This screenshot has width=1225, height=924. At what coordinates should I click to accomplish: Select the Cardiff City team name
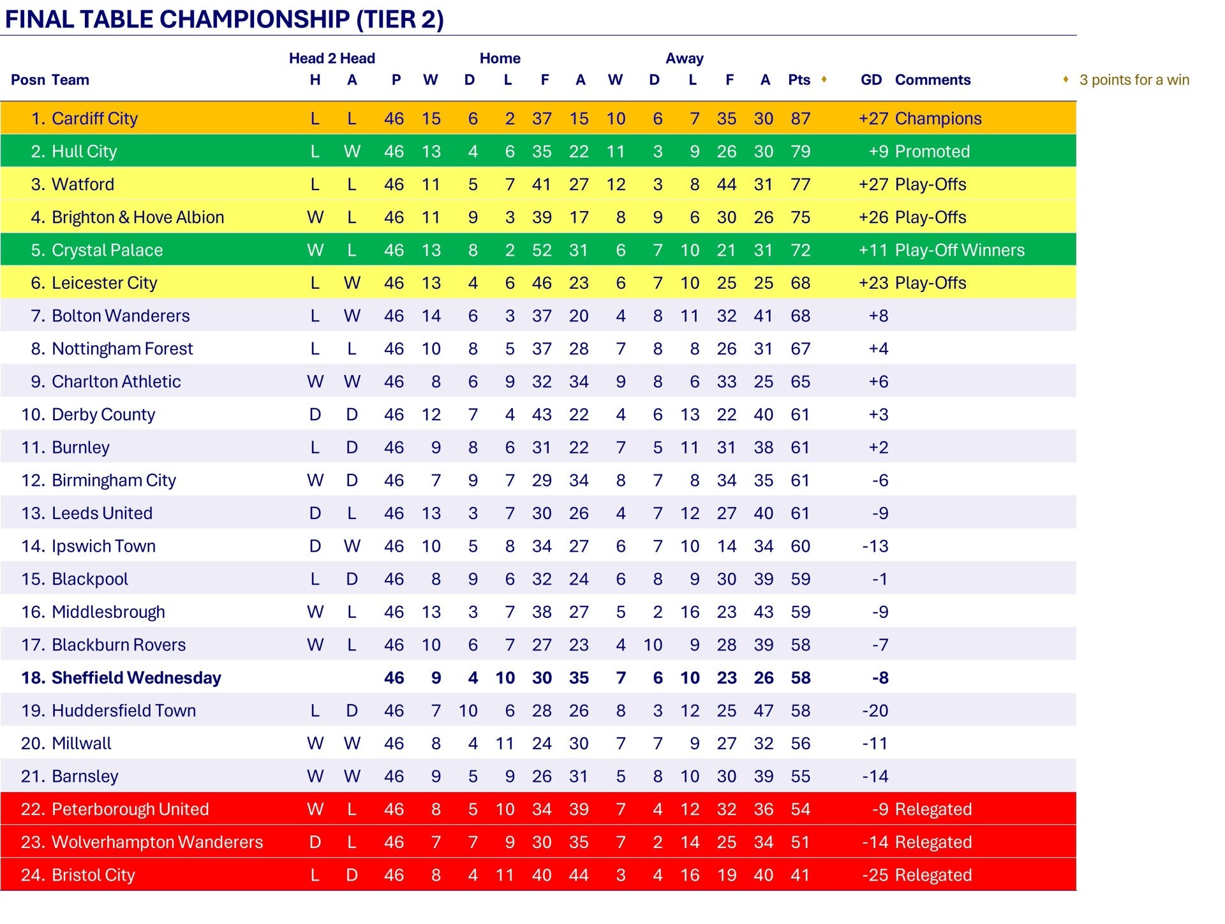coord(94,119)
